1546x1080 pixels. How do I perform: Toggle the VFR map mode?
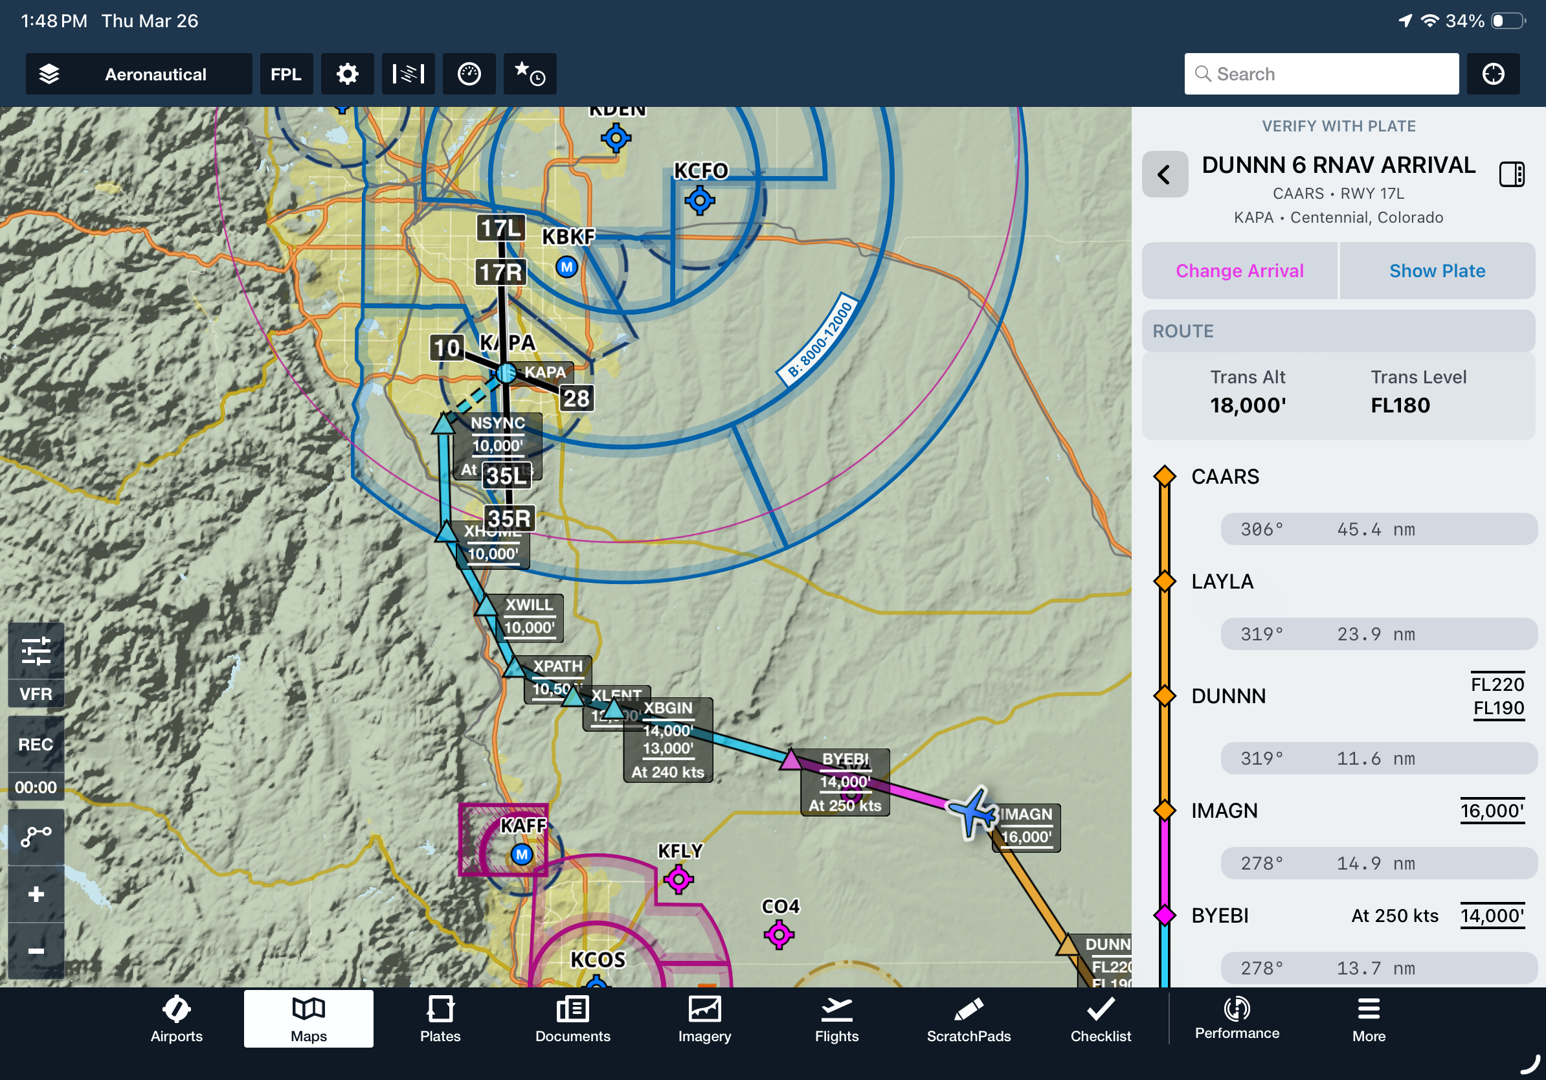click(36, 693)
